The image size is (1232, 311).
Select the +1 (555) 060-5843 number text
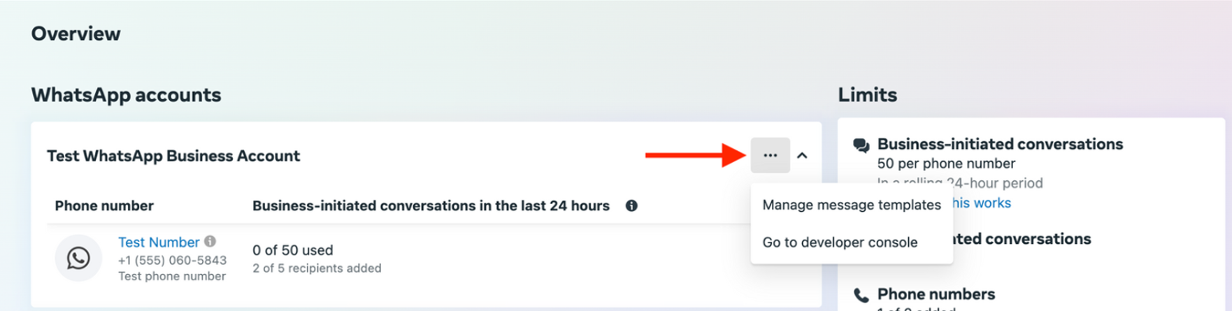point(172,260)
